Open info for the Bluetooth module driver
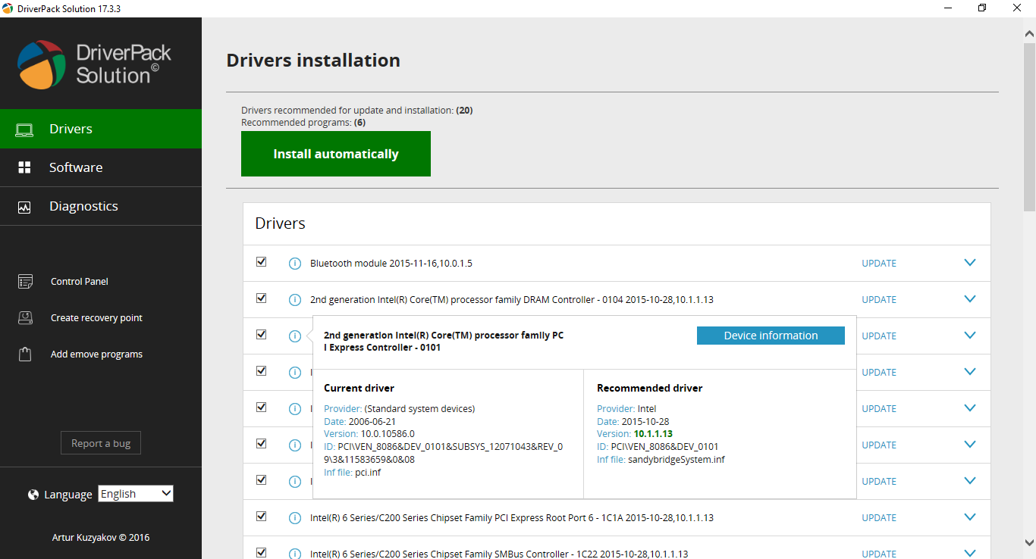The width and height of the screenshot is (1036, 559). 295,264
